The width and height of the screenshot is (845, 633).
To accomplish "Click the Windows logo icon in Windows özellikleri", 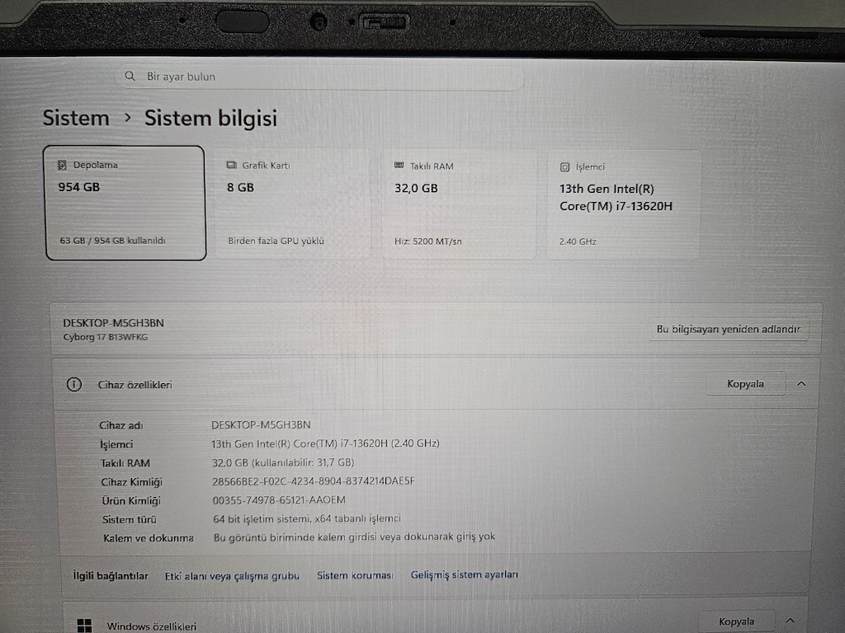I will coord(84,626).
